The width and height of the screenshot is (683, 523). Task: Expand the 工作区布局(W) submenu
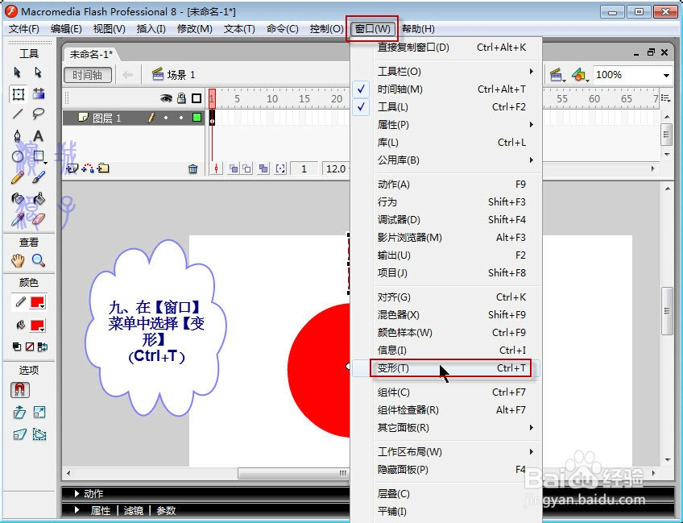click(446, 452)
